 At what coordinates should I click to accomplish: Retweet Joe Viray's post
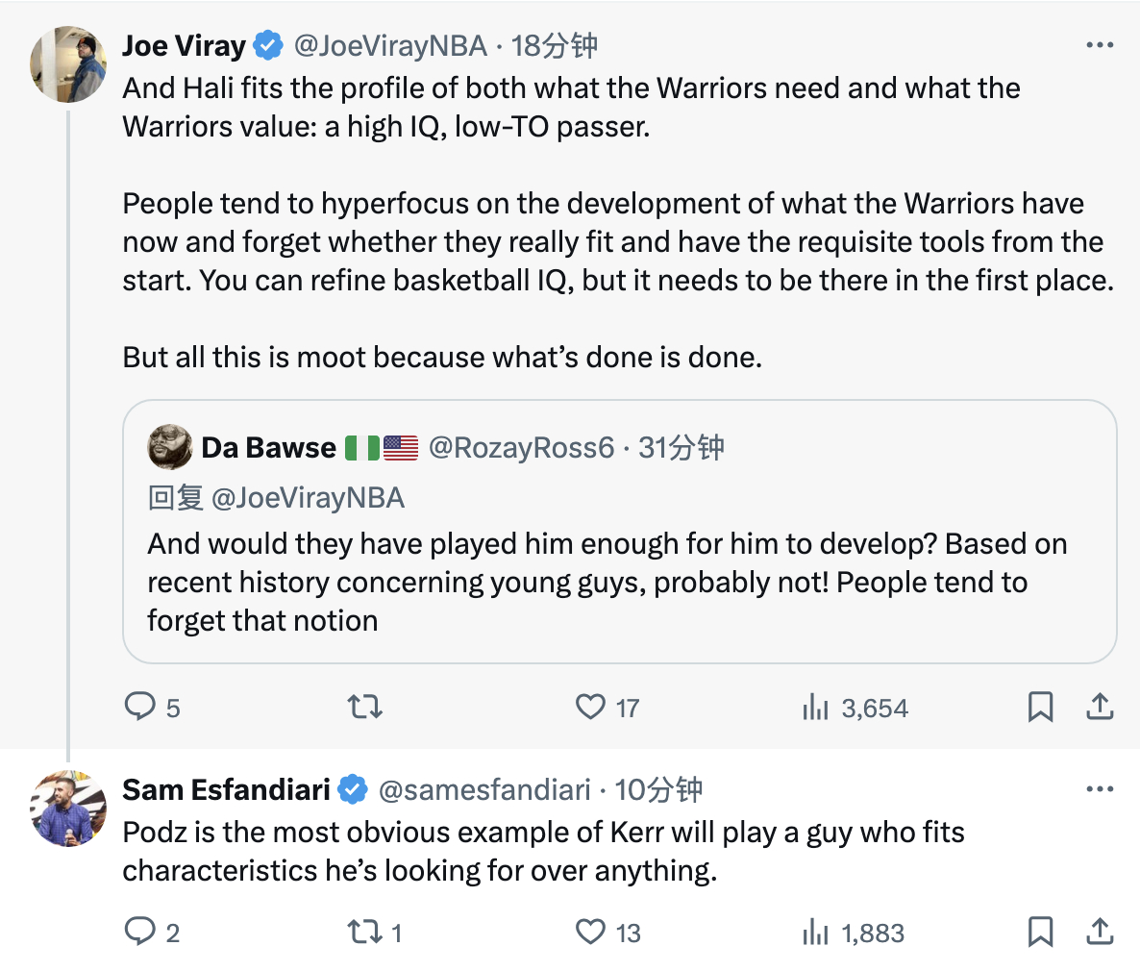click(x=364, y=708)
